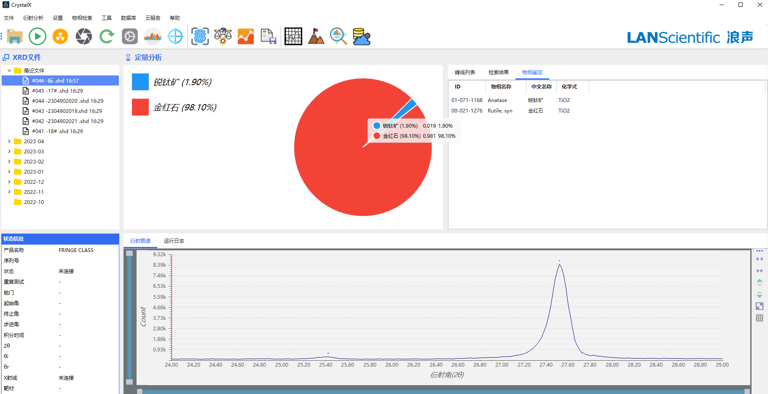The image size is (768, 394).
Task: Click the camera shutter aperture icon
Action: (83, 37)
